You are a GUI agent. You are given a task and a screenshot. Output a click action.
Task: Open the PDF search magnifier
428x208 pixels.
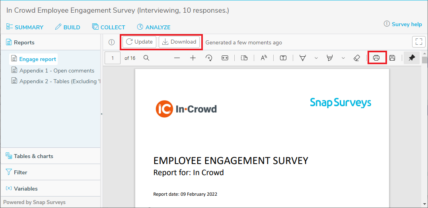(x=146, y=58)
